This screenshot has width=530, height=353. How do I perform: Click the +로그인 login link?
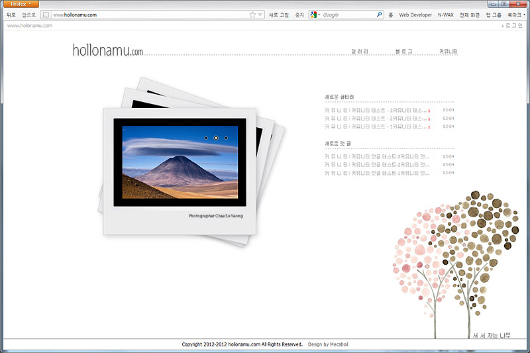pyautogui.click(x=511, y=26)
